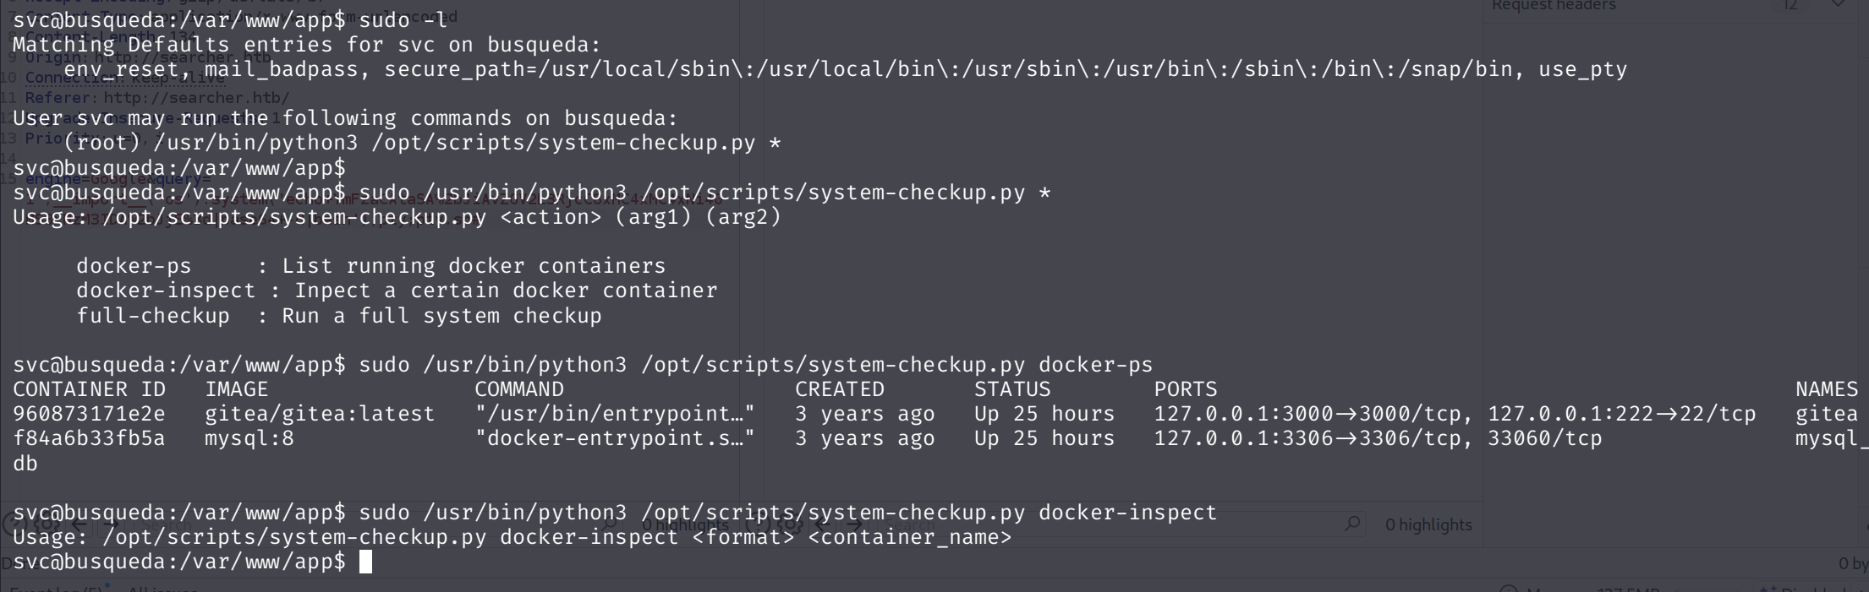Go to previous match in request search
This screenshot has width=1869, height=592.
point(79,524)
